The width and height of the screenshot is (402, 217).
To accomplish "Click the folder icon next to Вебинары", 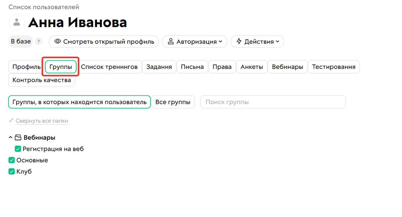I will pyautogui.click(x=18, y=137).
